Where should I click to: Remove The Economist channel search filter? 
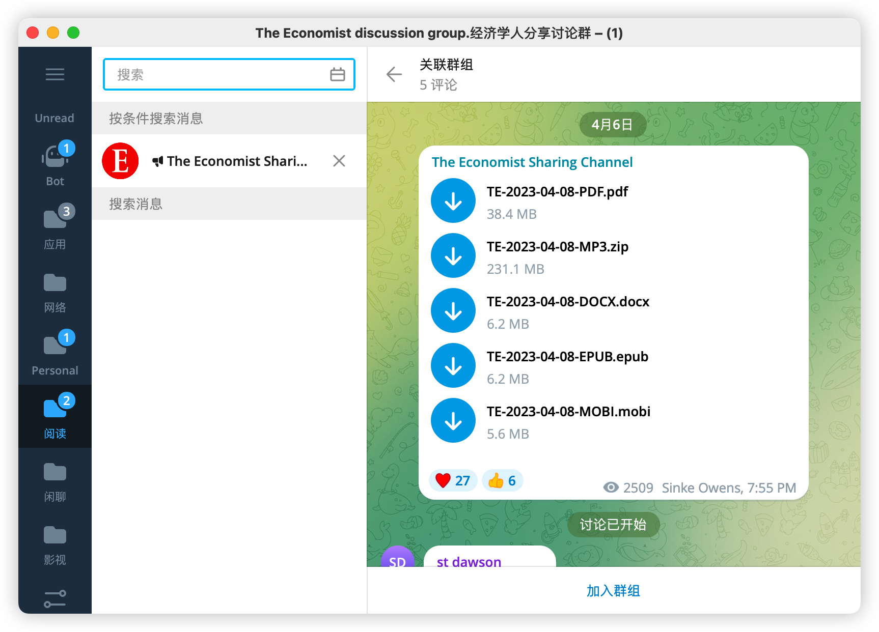pyautogui.click(x=339, y=161)
